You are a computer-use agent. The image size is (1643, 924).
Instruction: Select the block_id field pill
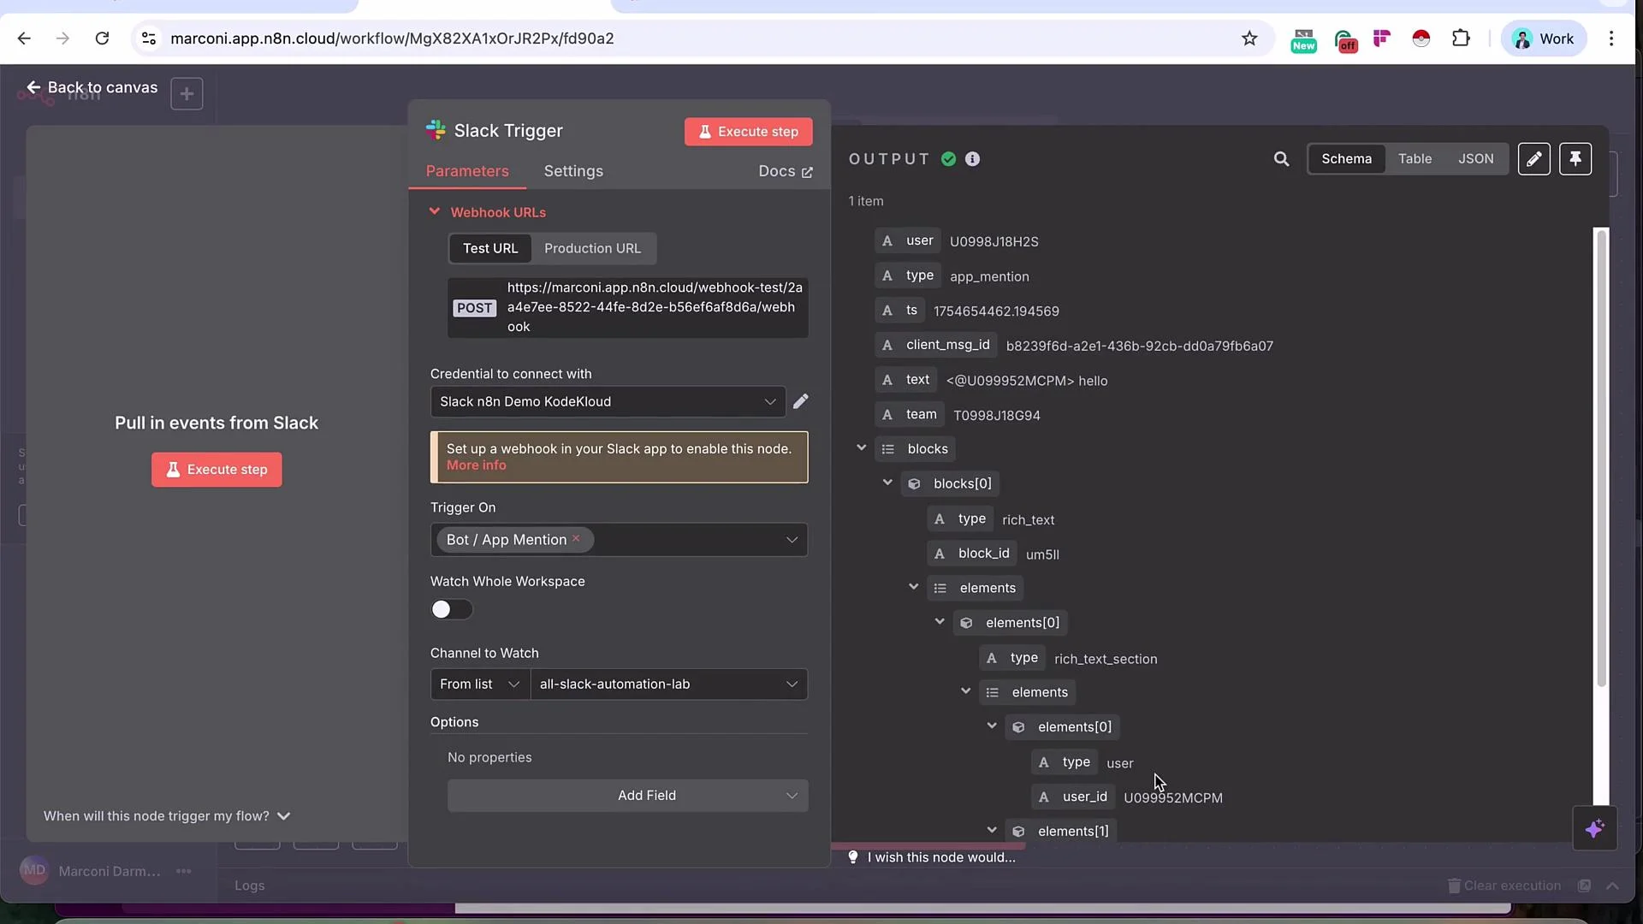click(972, 554)
